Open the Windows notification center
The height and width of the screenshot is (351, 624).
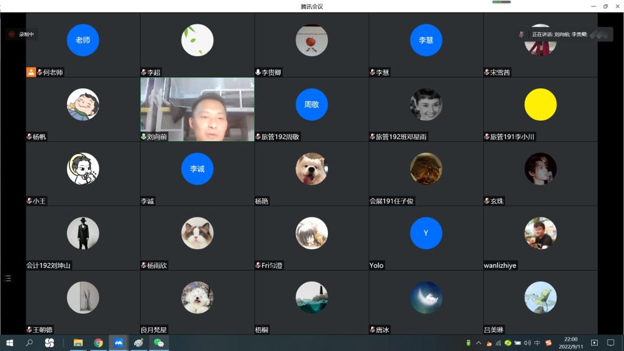coord(611,343)
